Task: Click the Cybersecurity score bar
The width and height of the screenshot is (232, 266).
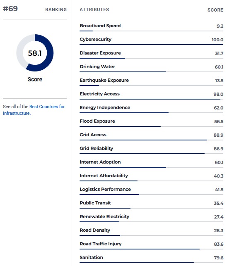Action: (x=151, y=45)
